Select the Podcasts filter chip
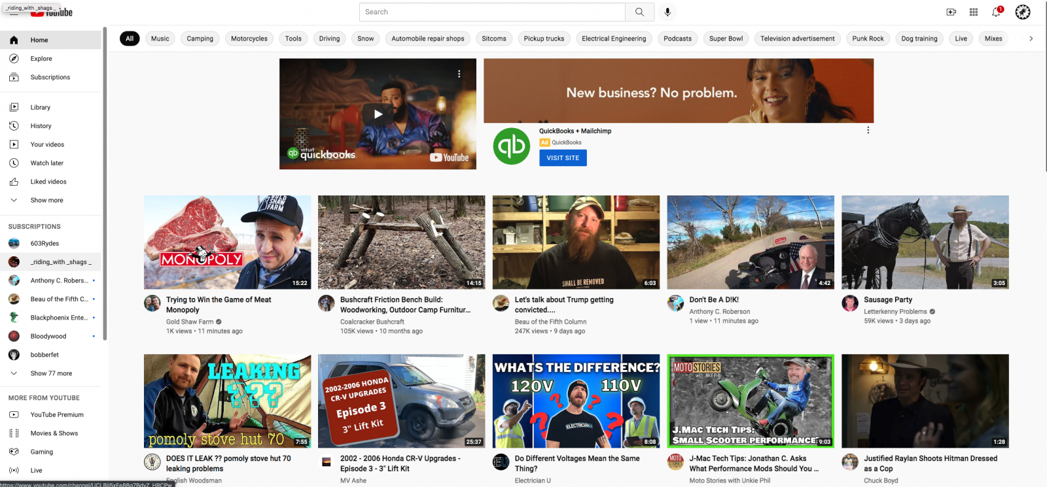1047x487 pixels. (677, 39)
